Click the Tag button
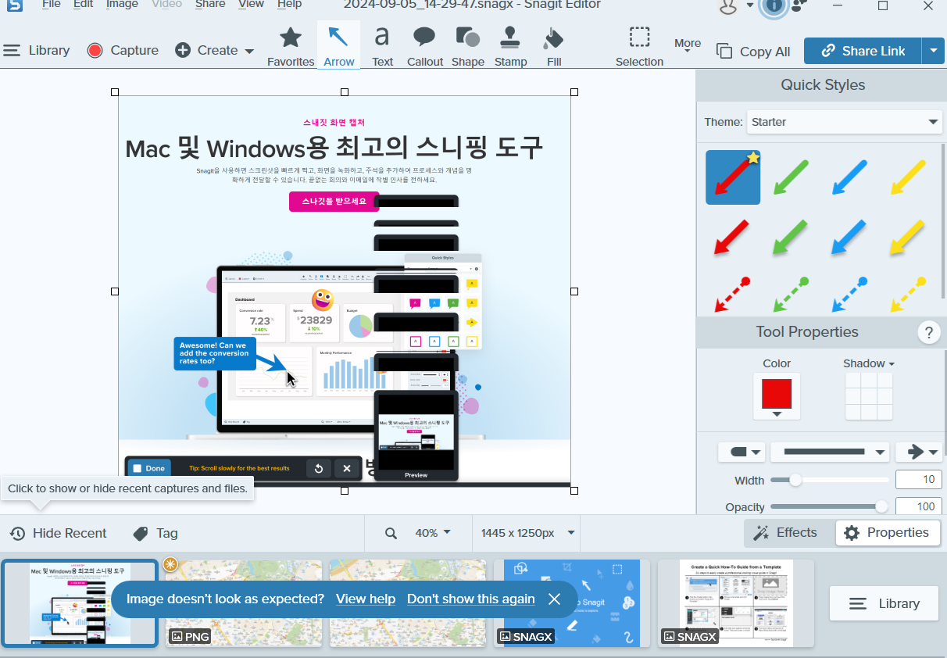Viewport: 947px width, 658px height. coord(155,533)
